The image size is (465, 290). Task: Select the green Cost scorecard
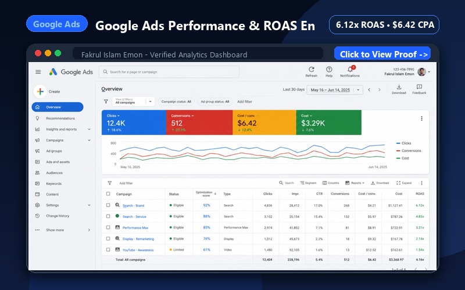tap(328, 122)
